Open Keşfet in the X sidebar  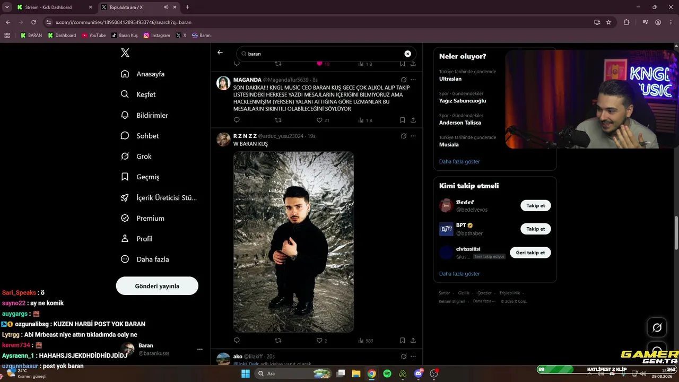point(138,94)
